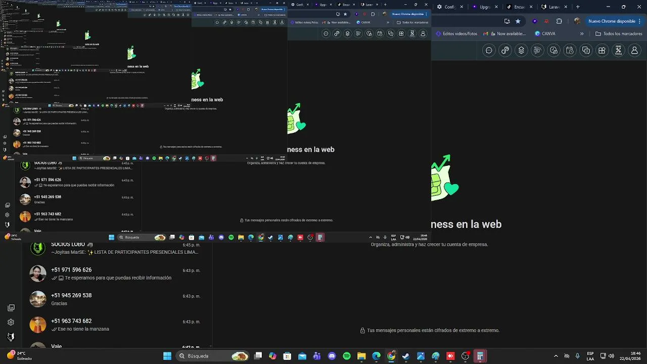
Task: Open the CANVA bookmark in outermost bookmarks bar
Action: (545, 34)
